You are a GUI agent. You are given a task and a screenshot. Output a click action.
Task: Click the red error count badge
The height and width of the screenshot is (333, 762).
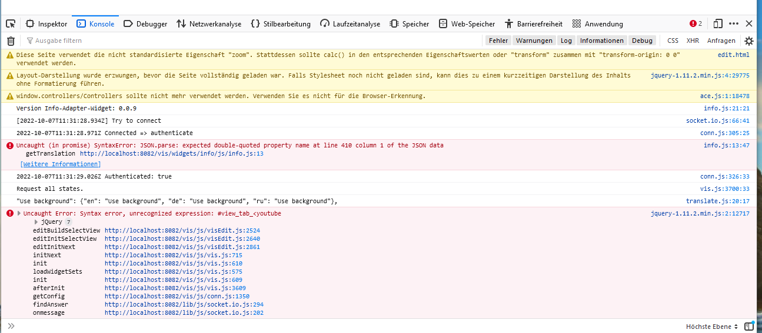tap(696, 24)
